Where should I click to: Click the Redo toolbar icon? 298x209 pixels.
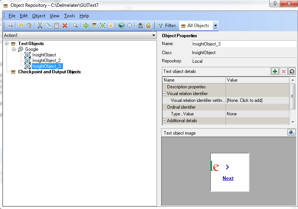[x=29, y=26]
